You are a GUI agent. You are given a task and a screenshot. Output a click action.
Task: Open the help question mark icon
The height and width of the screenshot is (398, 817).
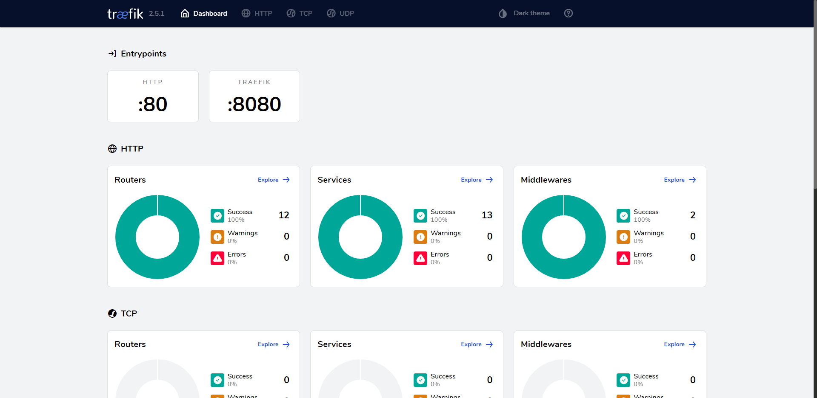coord(568,13)
